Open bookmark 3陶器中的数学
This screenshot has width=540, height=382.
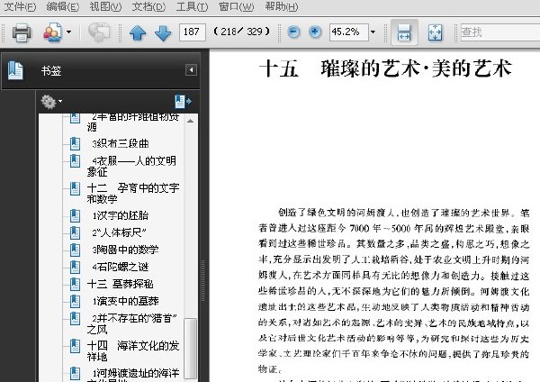(125, 250)
